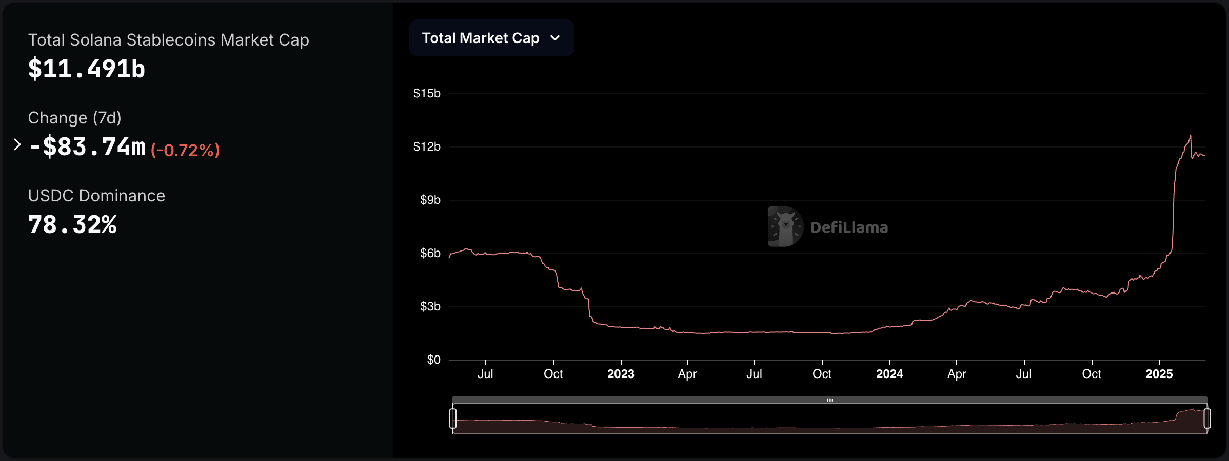Click the grip handle on the mini-chart scrollbar
The height and width of the screenshot is (461, 1229).
click(x=831, y=400)
